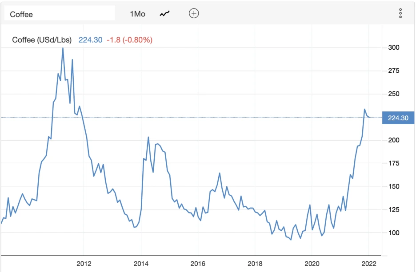
Task: Click the 2014 x-axis label
Action: point(141,264)
